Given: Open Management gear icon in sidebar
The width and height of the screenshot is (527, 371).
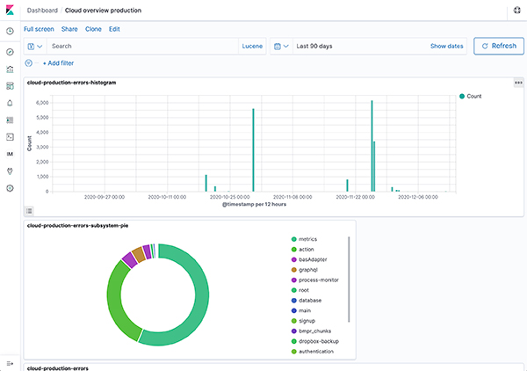Looking at the screenshot, I should click(10, 188).
